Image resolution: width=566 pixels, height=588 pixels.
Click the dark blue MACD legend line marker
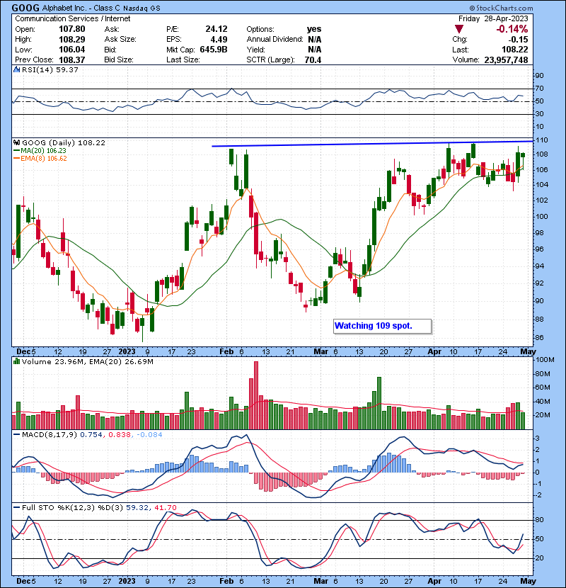[17, 435]
